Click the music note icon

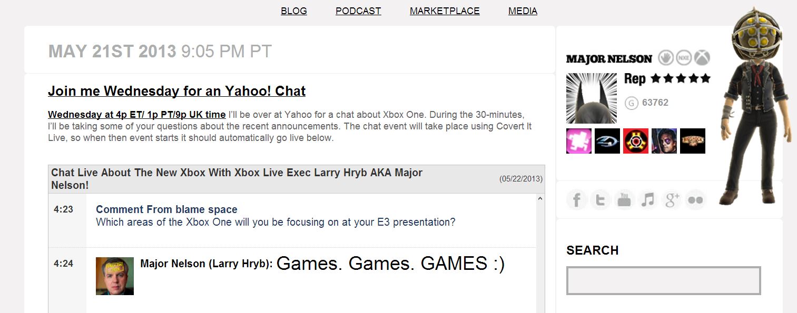coord(648,200)
